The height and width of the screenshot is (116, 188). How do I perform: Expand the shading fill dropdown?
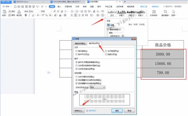(100, 15)
